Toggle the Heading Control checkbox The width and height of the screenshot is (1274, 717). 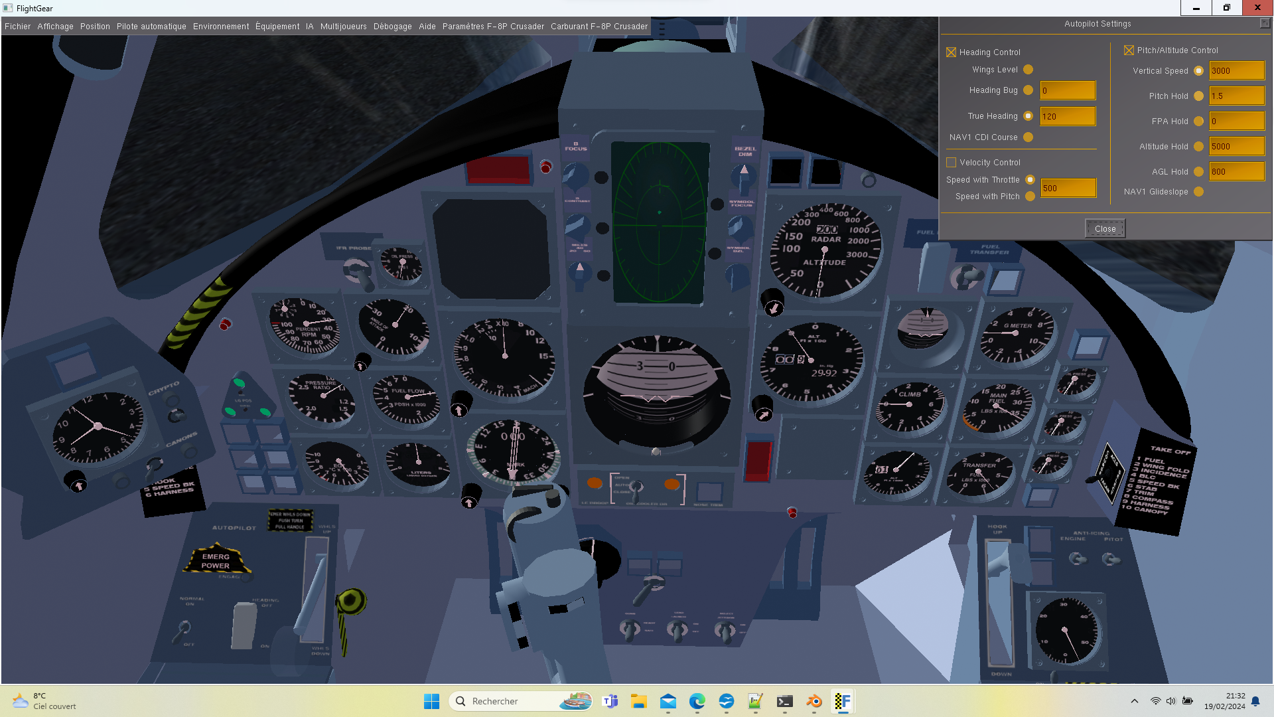click(x=951, y=52)
